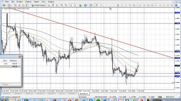
Task: Switch to the USDJPY,H1 chart tab
Action: 29,94
